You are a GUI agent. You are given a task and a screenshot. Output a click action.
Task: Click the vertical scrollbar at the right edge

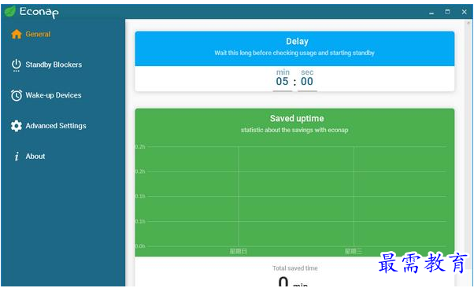pyautogui.click(x=468, y=145)
